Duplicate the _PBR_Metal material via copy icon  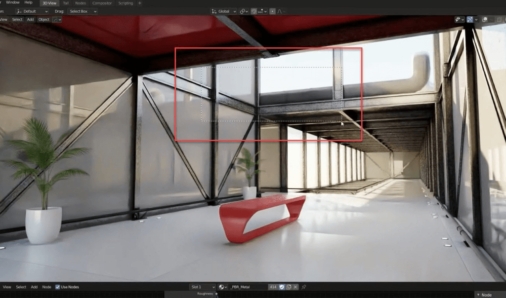coord(289,287)
